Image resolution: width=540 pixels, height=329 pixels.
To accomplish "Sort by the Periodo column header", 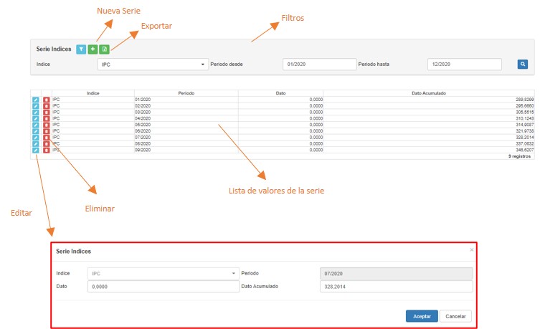I will 186,93.
